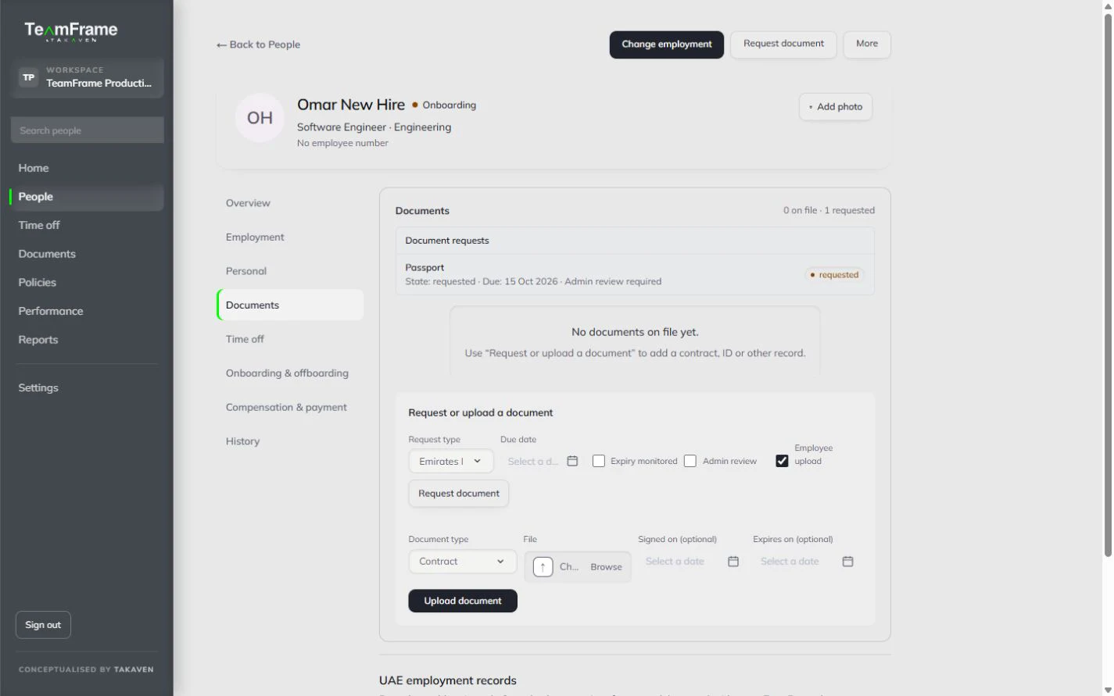Click the Sign out button
This screenshot has width=1114, height=696.
pos(43,625)
